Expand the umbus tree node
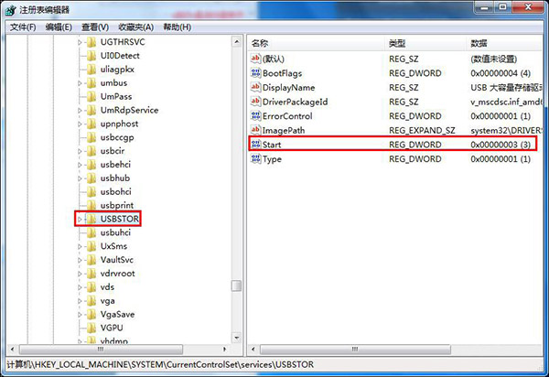 [x=80, y=83]
